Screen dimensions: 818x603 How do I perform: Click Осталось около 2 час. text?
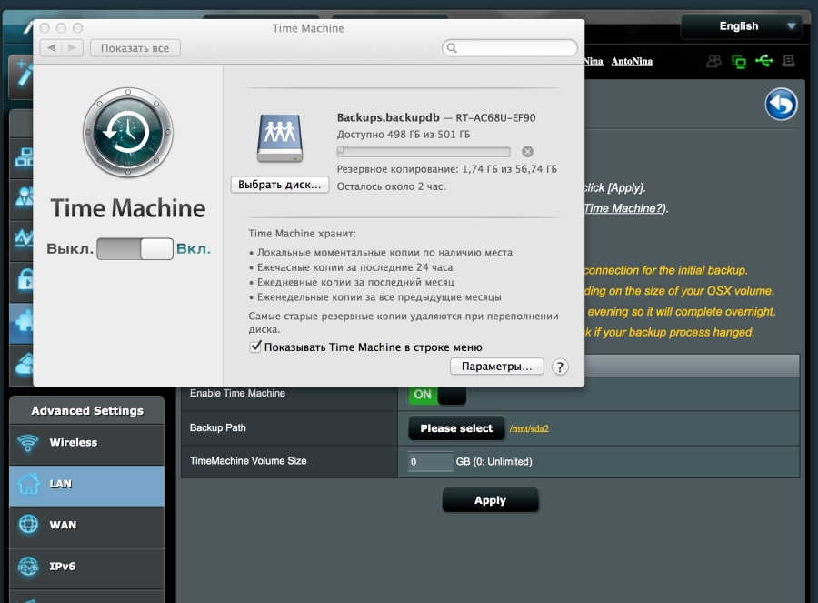(391, 186)
